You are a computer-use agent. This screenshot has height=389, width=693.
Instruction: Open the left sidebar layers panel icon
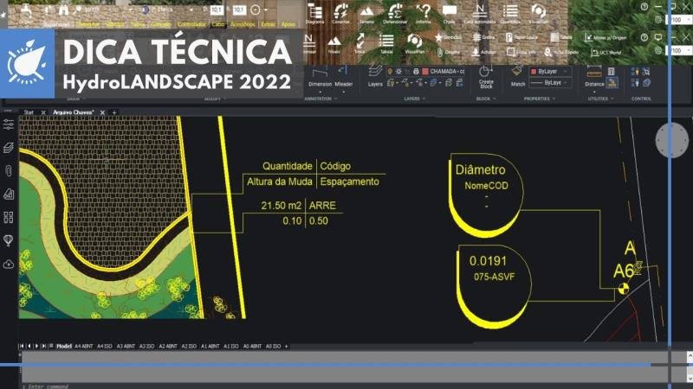point(9,148)
